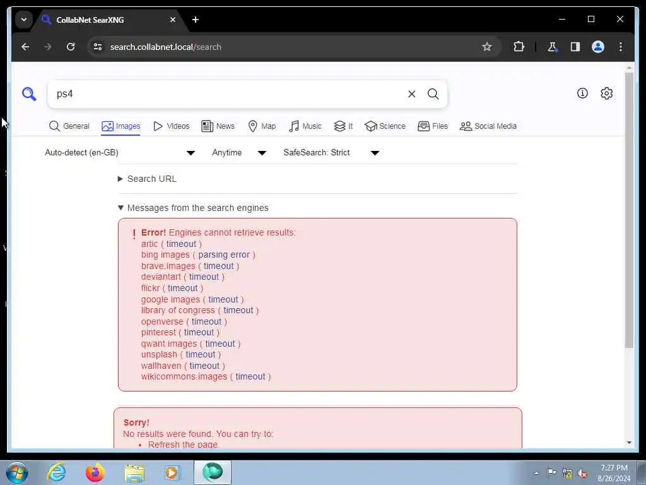Click the pinterest engine link
The height and width of the screenshot is (485, 646).
tap(158, 332)
